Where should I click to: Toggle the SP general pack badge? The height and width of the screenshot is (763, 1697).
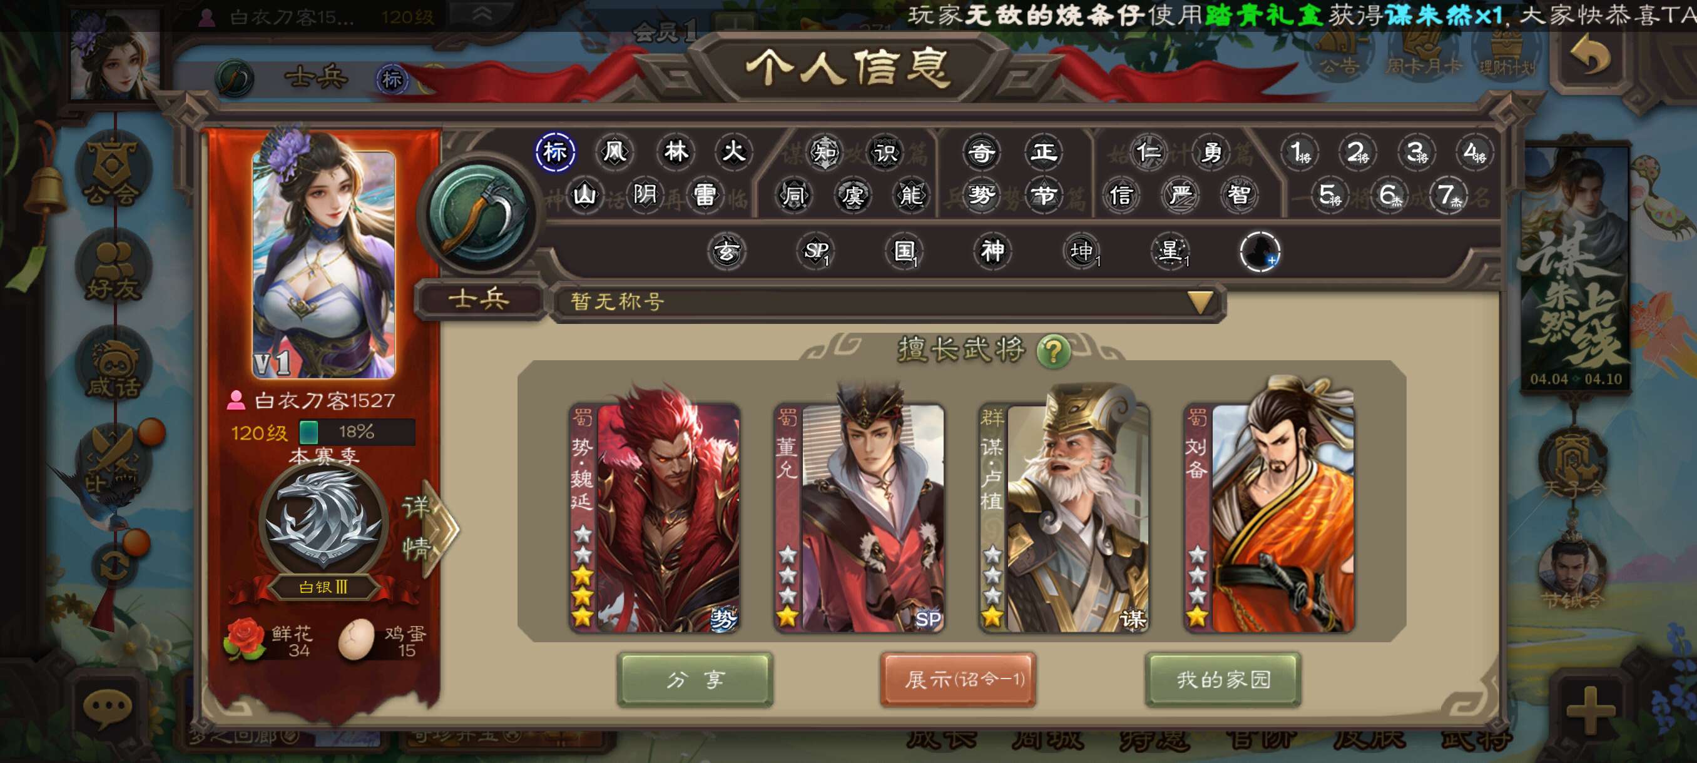pos(816,251)
